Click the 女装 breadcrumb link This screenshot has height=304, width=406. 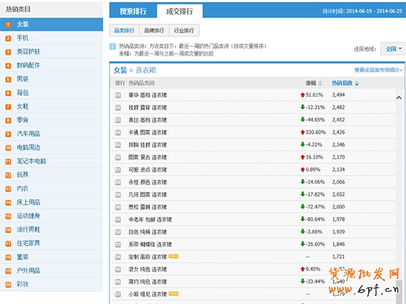coord(120,70)
